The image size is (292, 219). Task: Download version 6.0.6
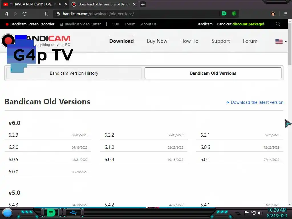[x=240, y=147]
